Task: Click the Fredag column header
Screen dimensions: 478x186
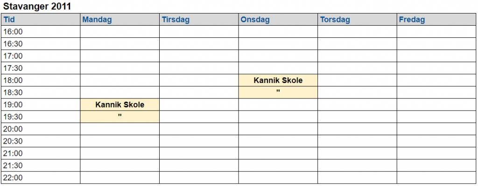Action: pos(436,20)
